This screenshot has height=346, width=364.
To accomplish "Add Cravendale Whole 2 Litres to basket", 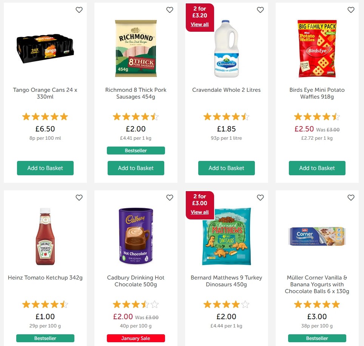I will (226, 168).
